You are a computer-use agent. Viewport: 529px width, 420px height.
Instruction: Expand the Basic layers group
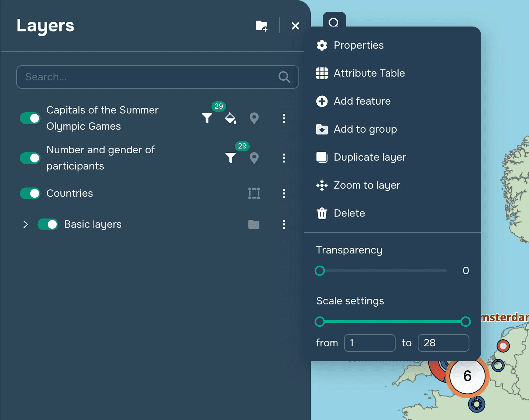(x=25, y=224)
